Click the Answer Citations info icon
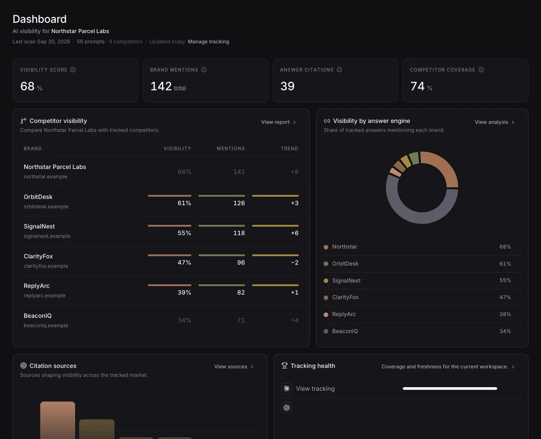The width and height of the screenshot is (541, 439). pyautogui.click(x=339, y=70)
